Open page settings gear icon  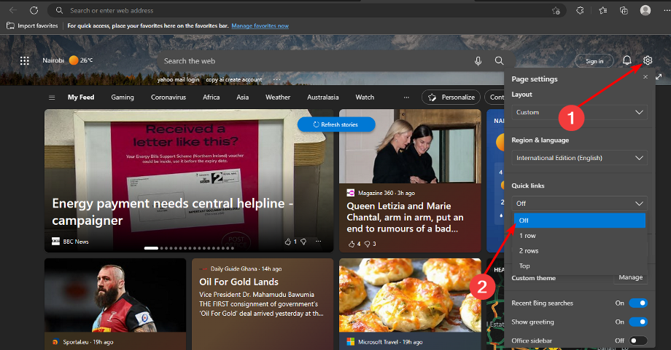pyautogui.click(x=648, y=60)
